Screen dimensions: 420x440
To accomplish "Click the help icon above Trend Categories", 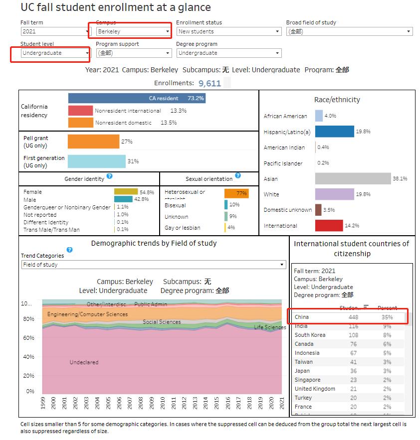I will 70,250.
